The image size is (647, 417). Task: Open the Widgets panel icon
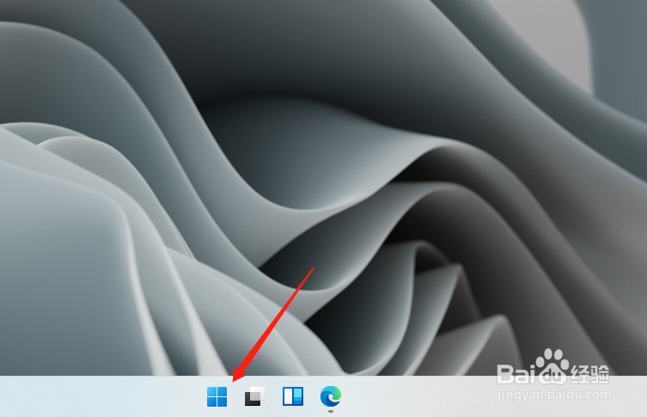click(293, 396)
